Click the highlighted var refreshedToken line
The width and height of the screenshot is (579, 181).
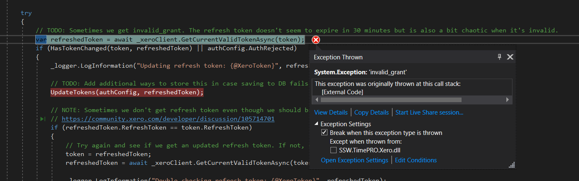170,39
